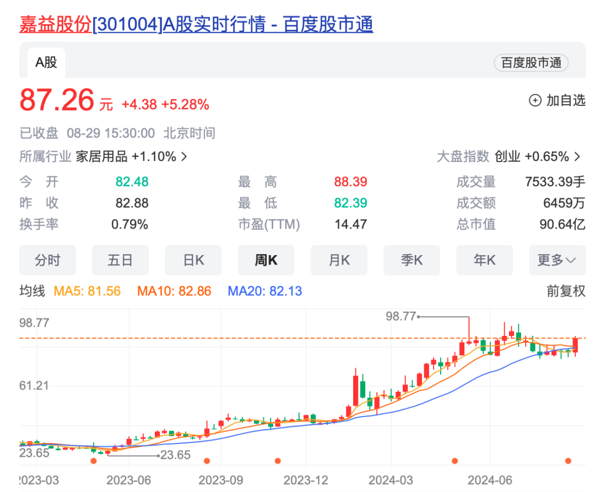The height and width of the screenshot is (492, 595).
Task: Select the 分时 chart view
Action: tap(47, 260)
